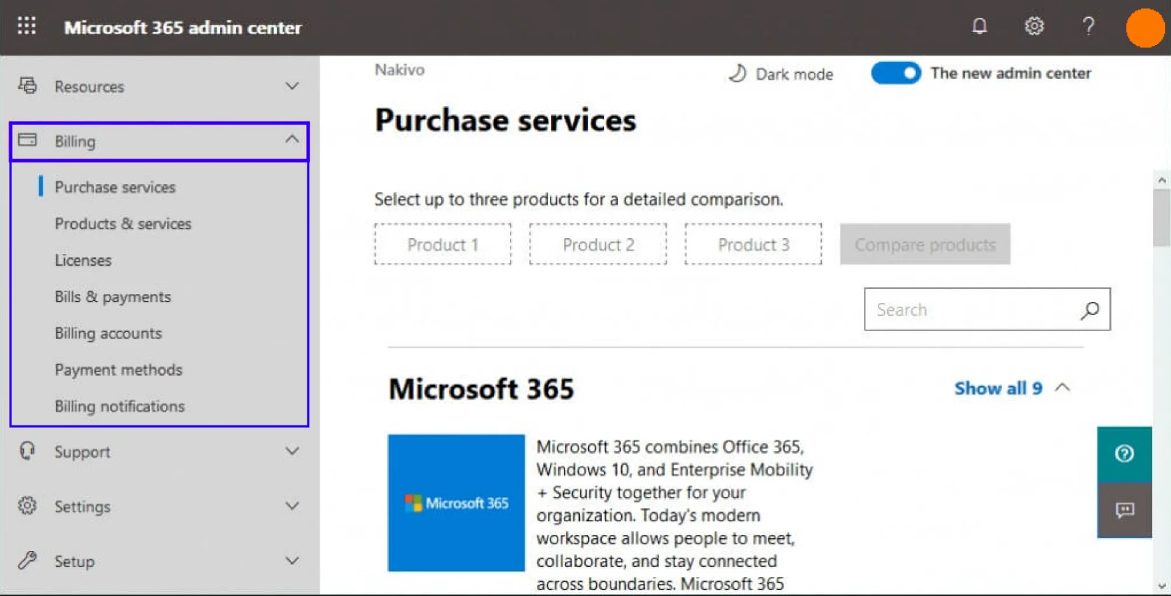Expand the Setup chevron
Image resolution: width=1171 pixels, height=596 pixels.
tap(292, 560)
